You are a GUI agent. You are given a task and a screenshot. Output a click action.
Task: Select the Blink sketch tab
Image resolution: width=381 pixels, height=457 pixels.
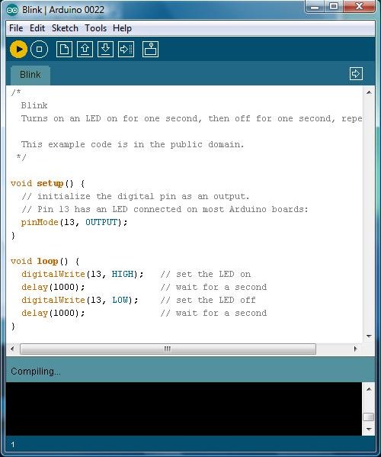point(30,75)
